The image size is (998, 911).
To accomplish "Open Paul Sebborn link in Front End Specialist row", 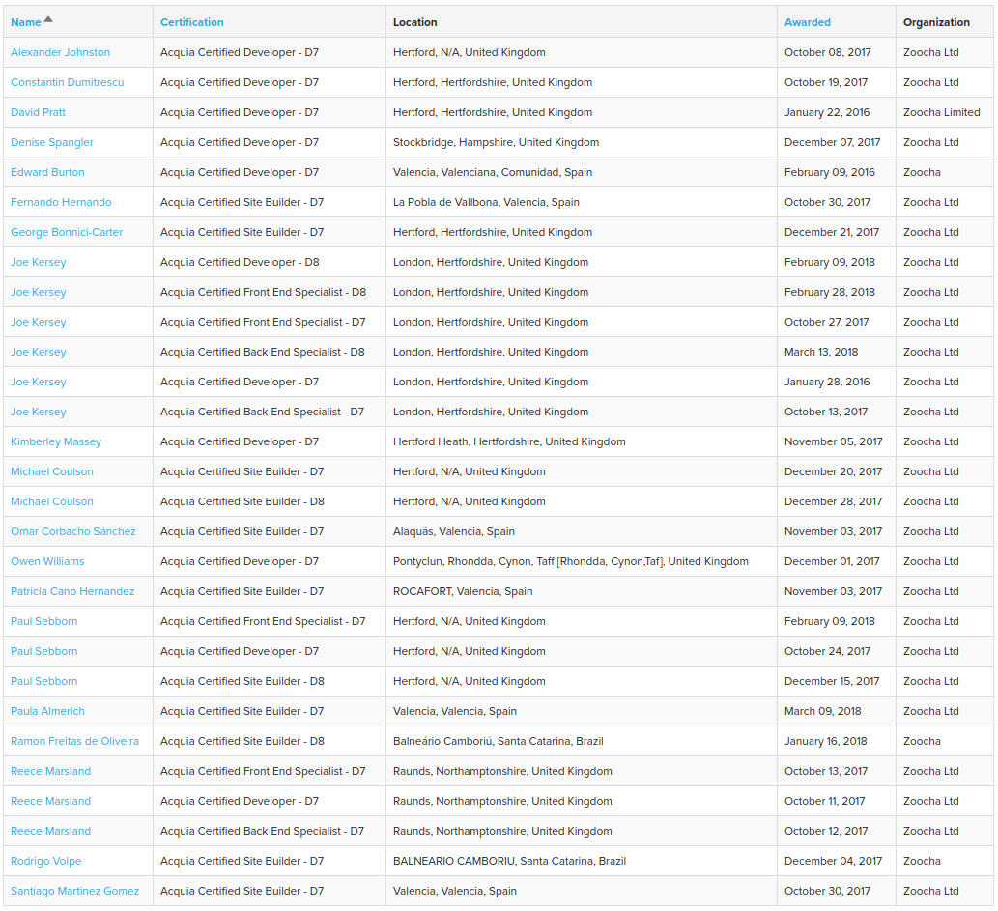I will (x=43, y=621).
